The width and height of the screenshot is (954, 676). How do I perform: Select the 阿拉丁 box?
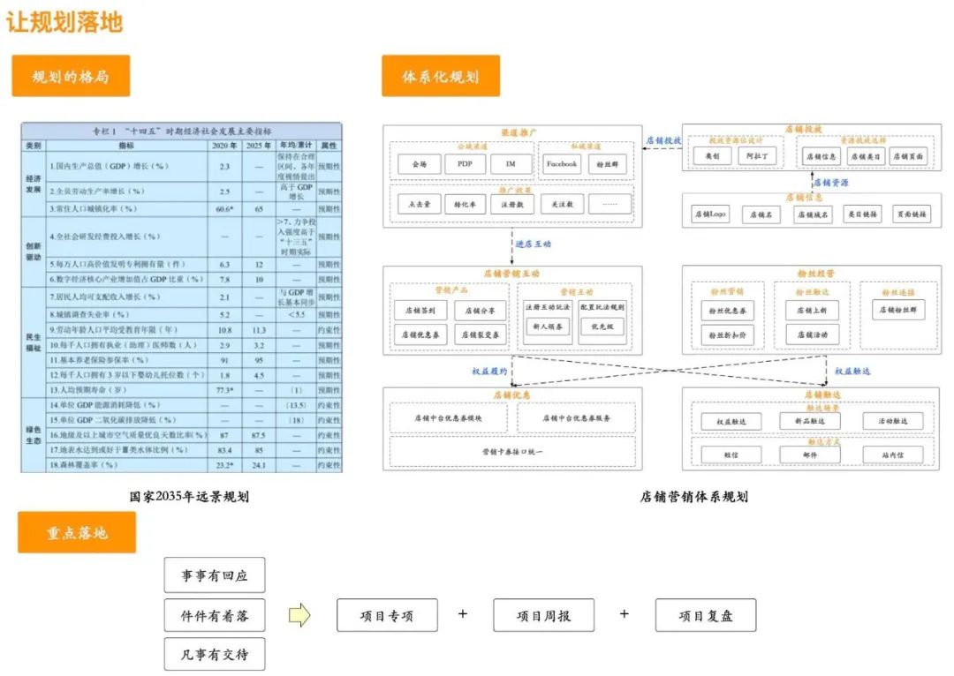pyautogui.click(x=757, y=156)
